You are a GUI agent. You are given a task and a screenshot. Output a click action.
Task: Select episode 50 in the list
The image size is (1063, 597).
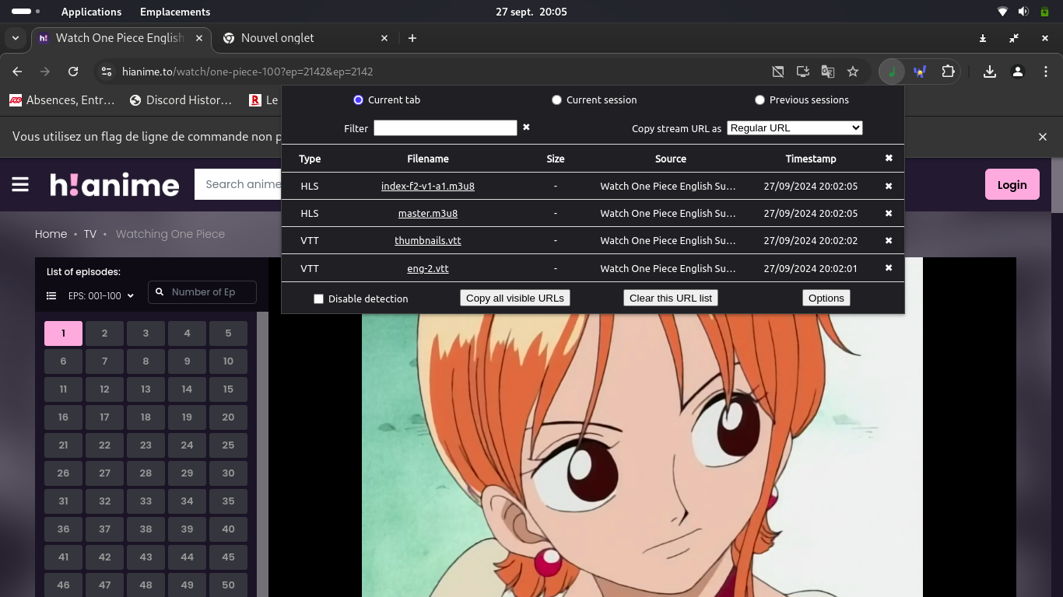[x=228, y=585]
